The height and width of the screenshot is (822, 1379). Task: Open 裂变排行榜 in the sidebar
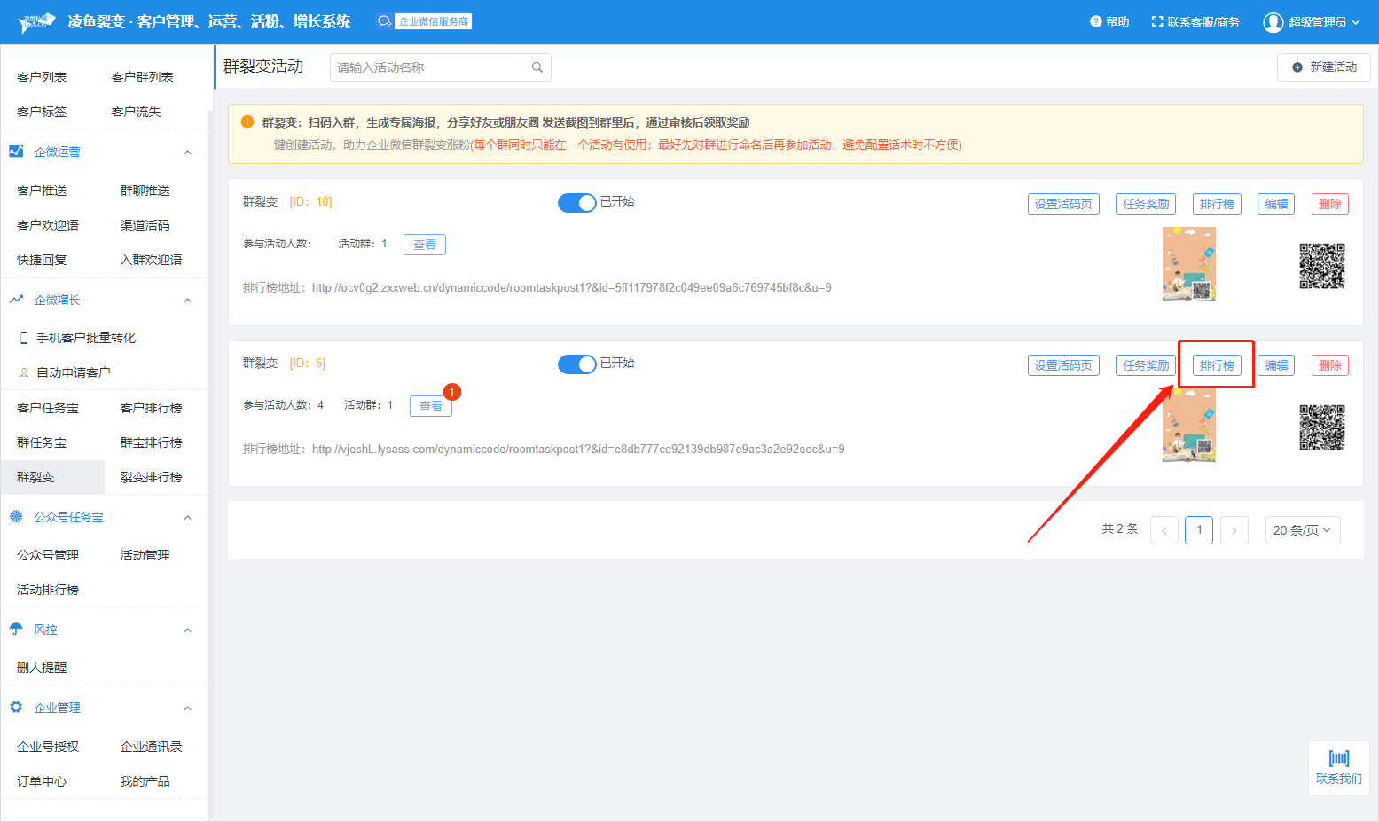pos(151,477)
